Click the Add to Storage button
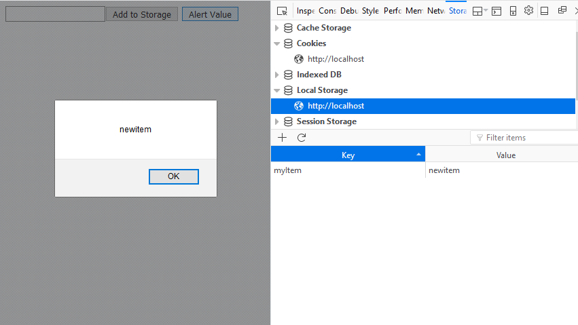 [142, 14]
